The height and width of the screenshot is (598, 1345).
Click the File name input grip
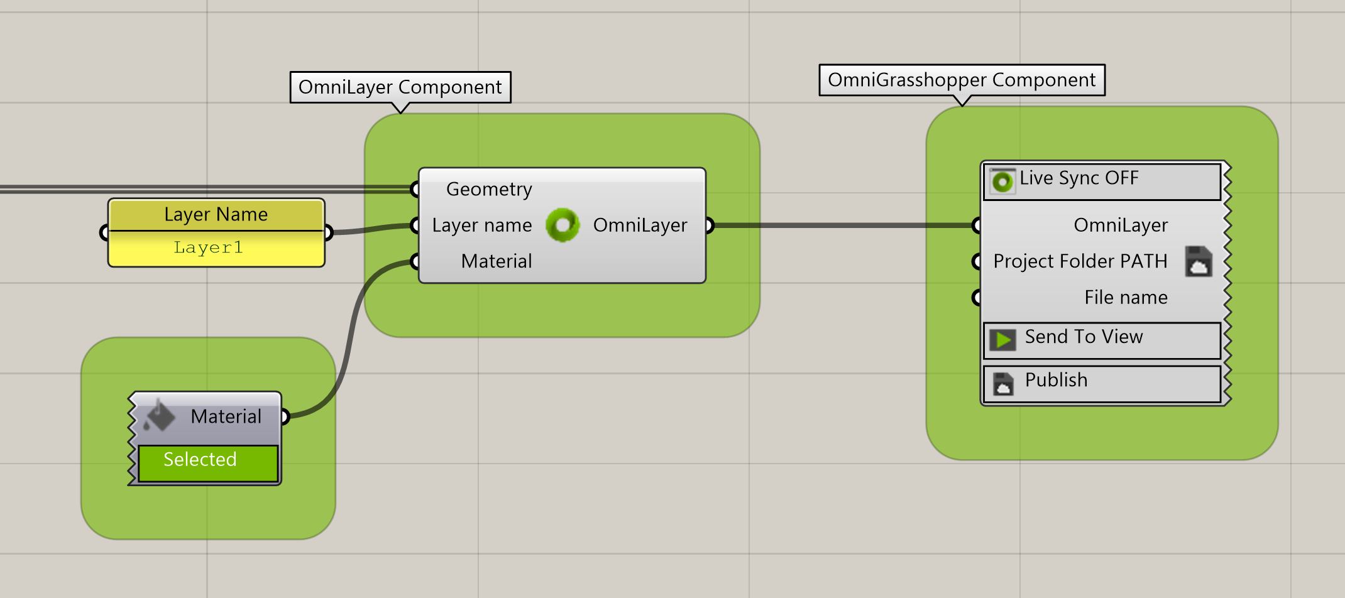(976, 297)
